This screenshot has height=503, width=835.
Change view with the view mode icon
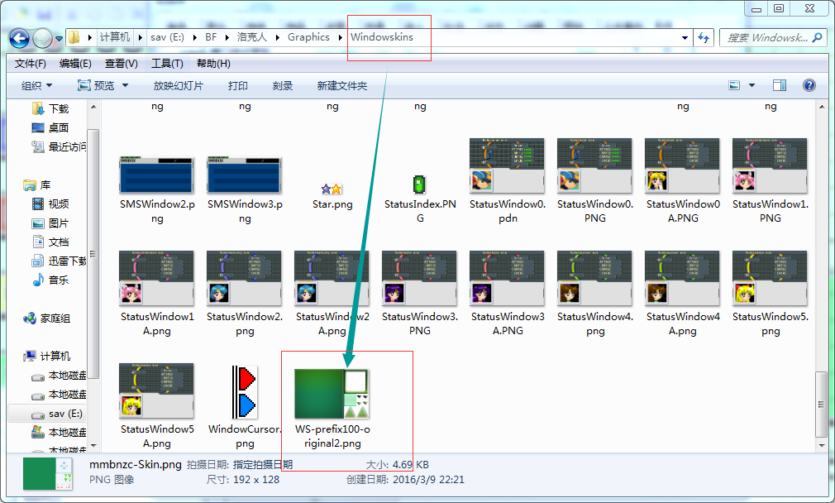[734, 85]
